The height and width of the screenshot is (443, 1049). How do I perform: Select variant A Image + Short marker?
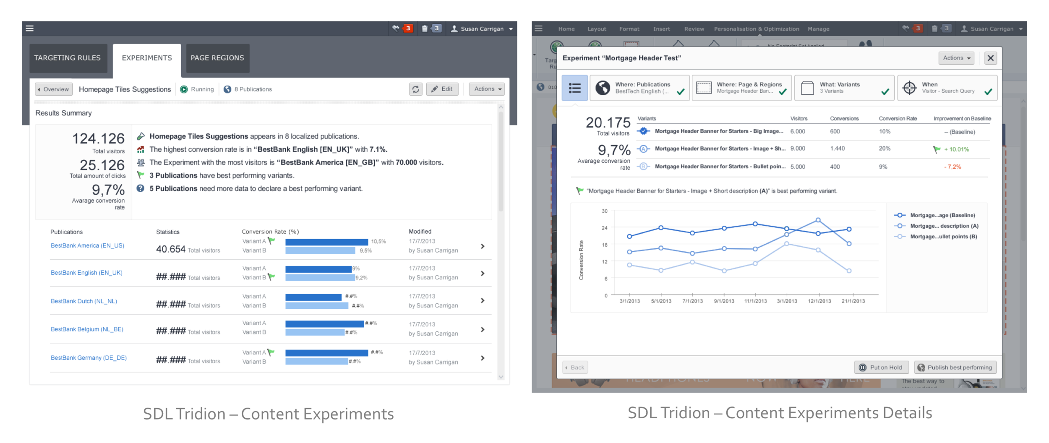(643, 149)
